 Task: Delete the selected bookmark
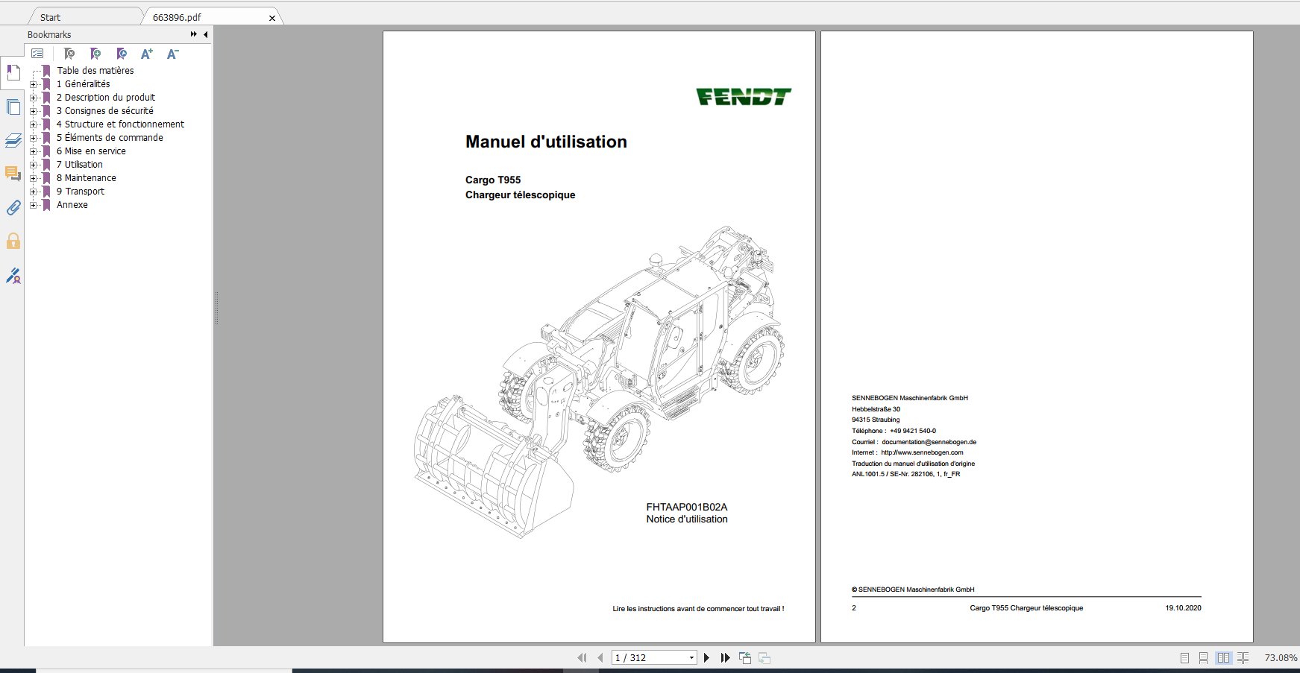click(69, 54)
